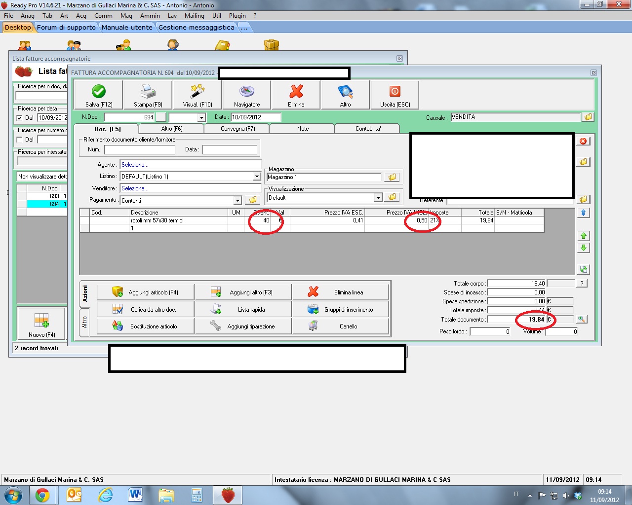Open the Mailing menu
This screenshot has width=632, height=505.
(195, 16)
